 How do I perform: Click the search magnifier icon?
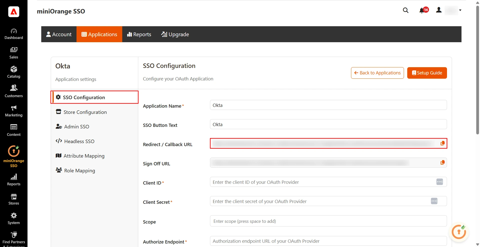tap(406, 10)
